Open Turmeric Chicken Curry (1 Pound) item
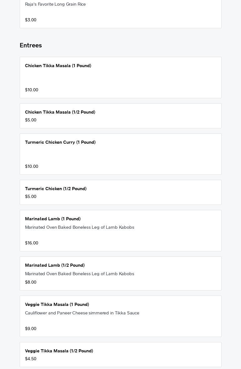Viewport: 241px width, 369px height. [60, 142]
